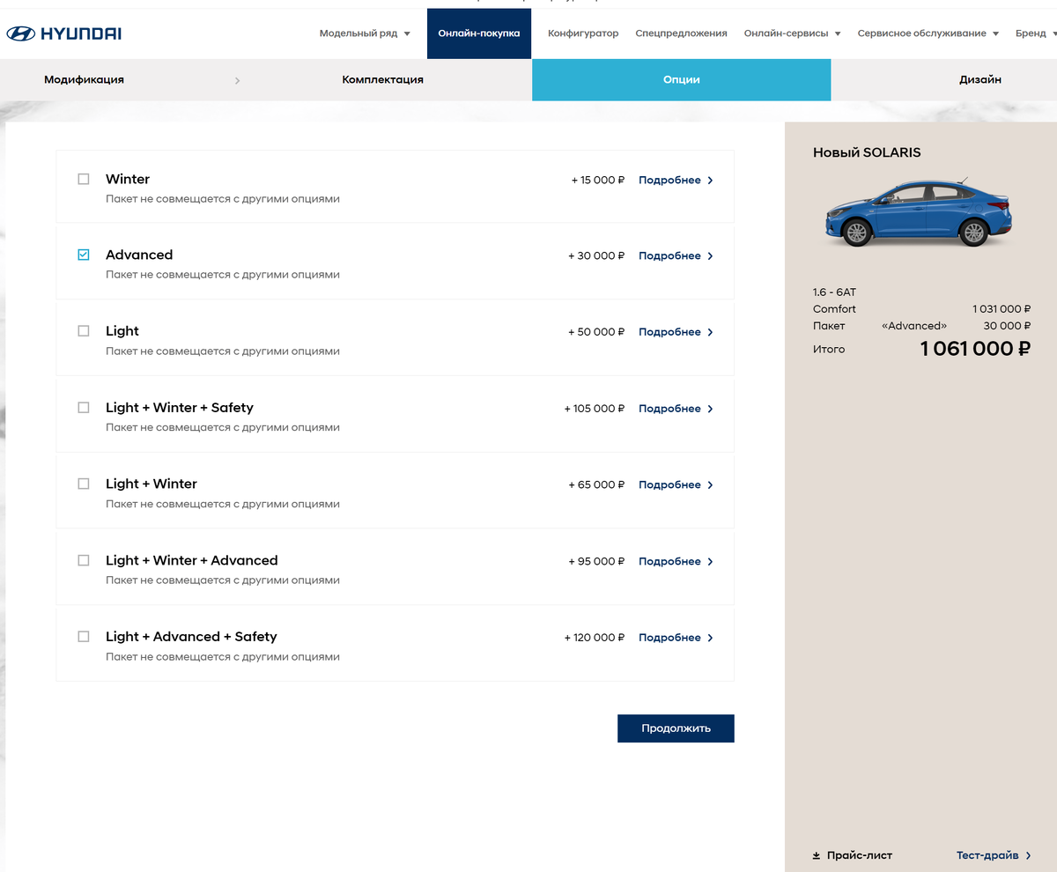The image size is (1057, 872).
Task: Open Подробнее for Light + Advanced + Safety
Action: [x=669, y=638]
